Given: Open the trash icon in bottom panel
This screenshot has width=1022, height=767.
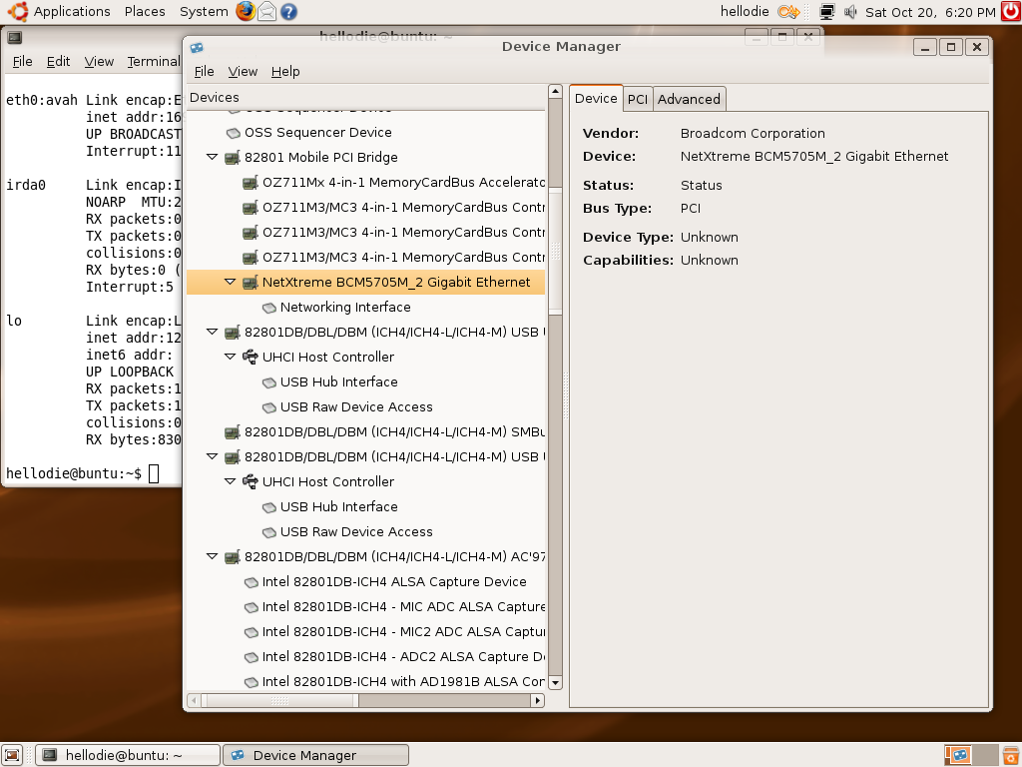Looking at the screenshot, I should point(1010,755).
